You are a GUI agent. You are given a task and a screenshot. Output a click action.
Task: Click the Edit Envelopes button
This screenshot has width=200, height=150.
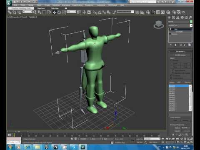tap(180, 55)
